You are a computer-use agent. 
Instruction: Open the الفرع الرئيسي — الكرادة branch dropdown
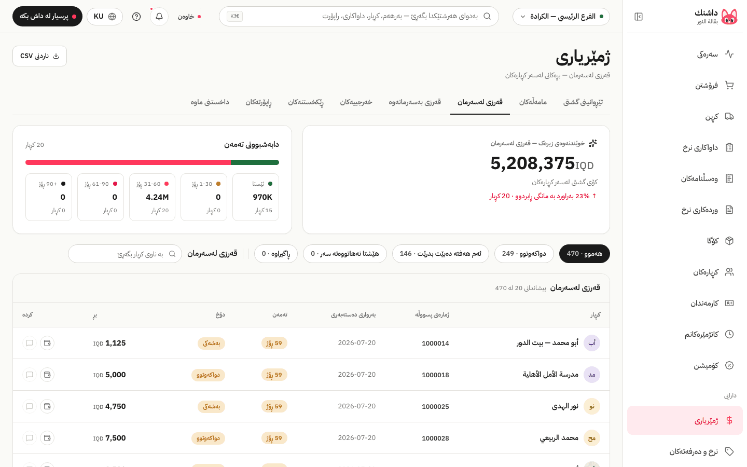(x=561, y=17)
